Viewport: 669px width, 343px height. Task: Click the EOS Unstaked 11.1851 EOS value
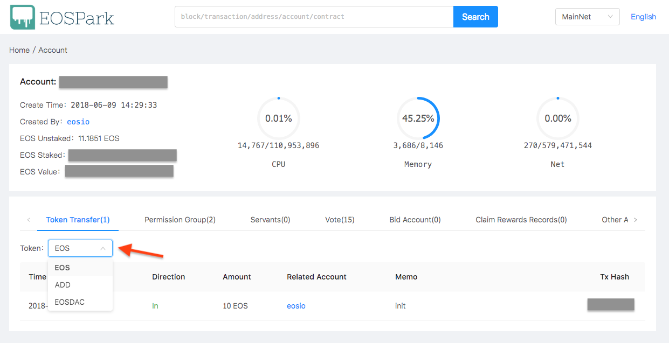point(99,138)
